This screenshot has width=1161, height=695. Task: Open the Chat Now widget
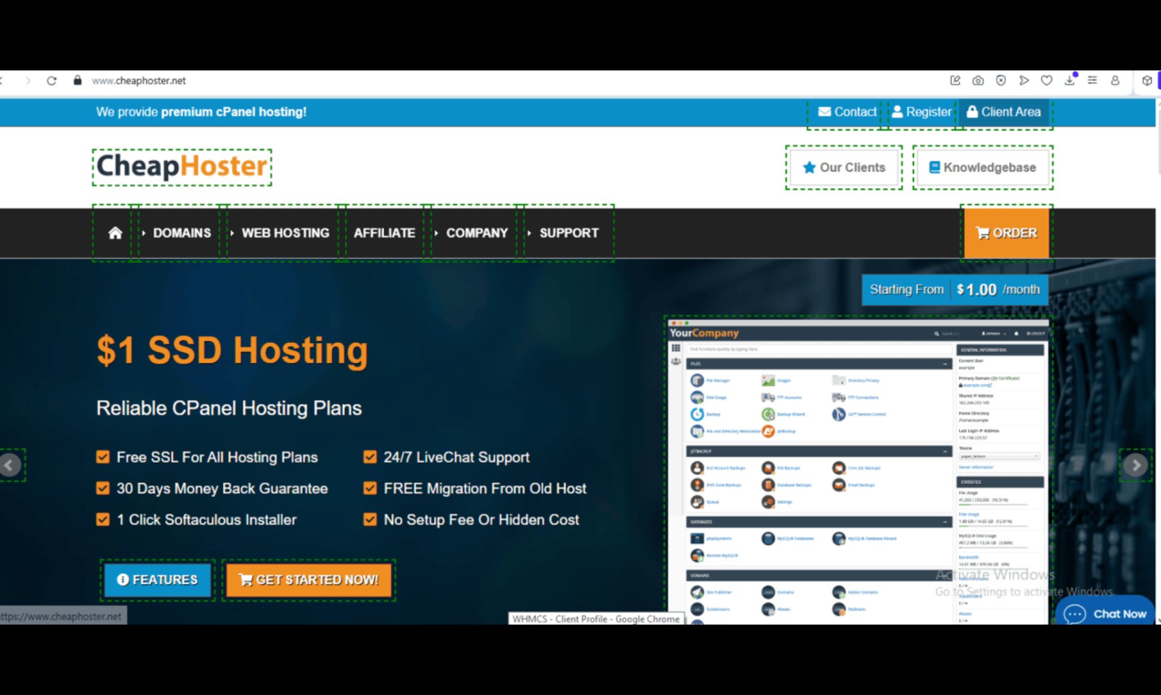tap(1106, 613)
